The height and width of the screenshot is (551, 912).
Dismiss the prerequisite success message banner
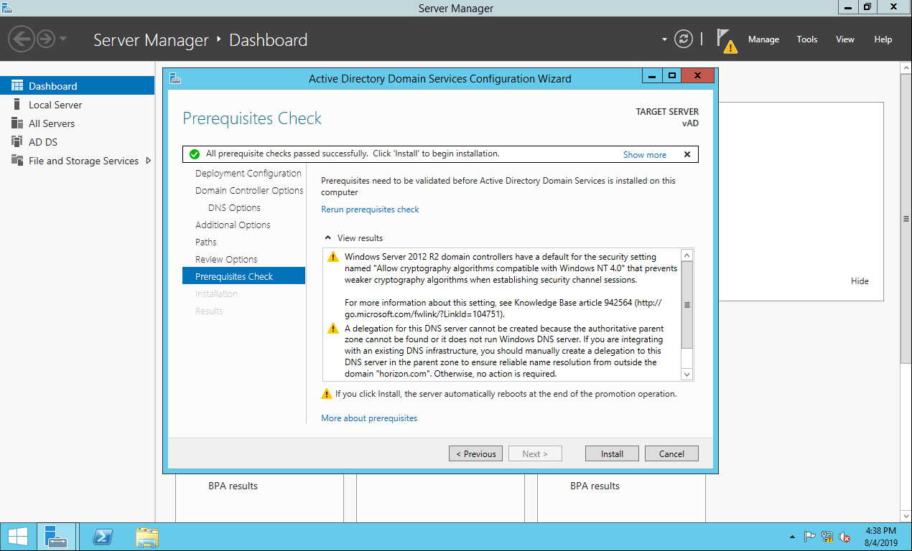click(x=687, y=154)
